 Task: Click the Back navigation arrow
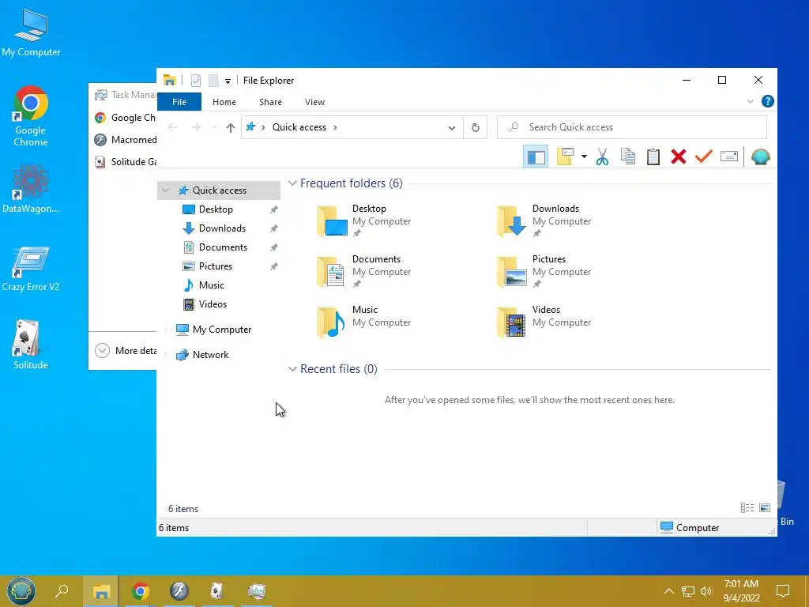[x=172, y=127]
